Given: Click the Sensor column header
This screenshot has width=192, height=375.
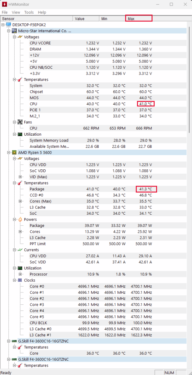Looking at the screenshot, I should pos(37,19).
